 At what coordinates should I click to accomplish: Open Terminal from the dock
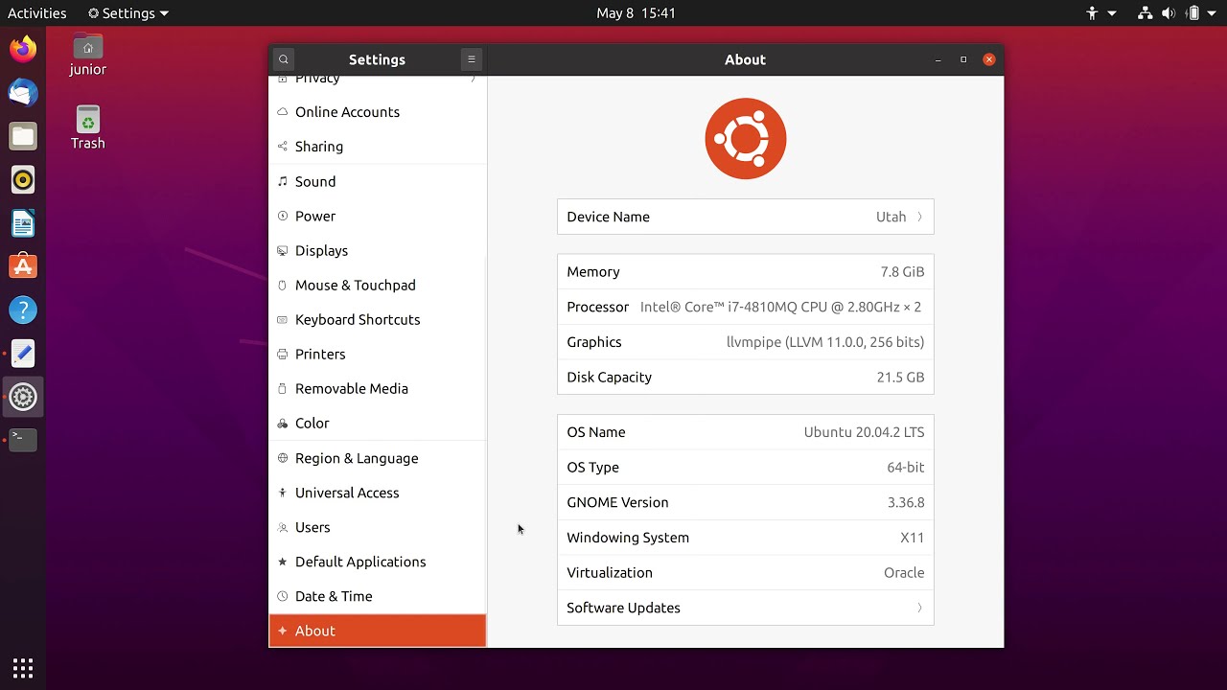[23, 440]
